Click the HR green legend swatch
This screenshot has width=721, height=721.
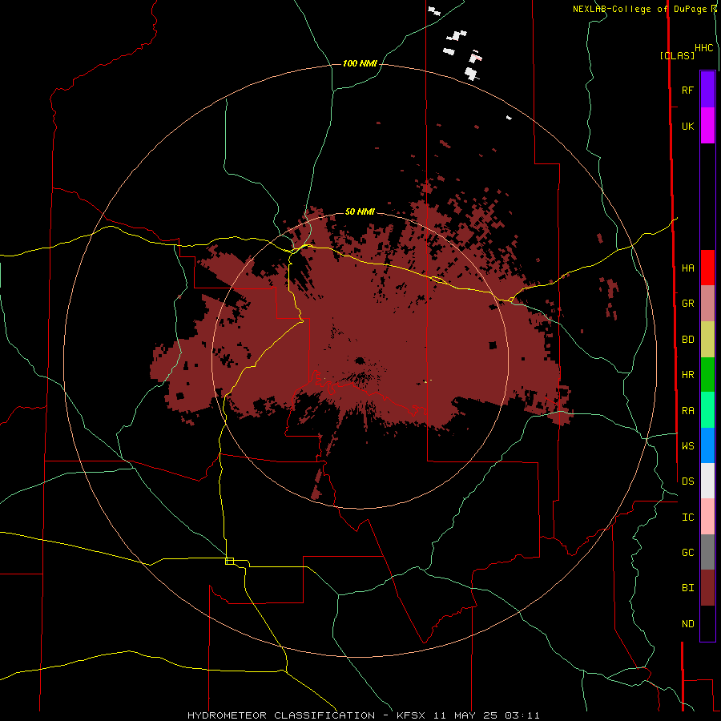[x=707, y=375]
